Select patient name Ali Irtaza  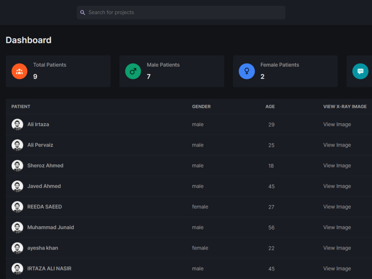pos(38,124)
